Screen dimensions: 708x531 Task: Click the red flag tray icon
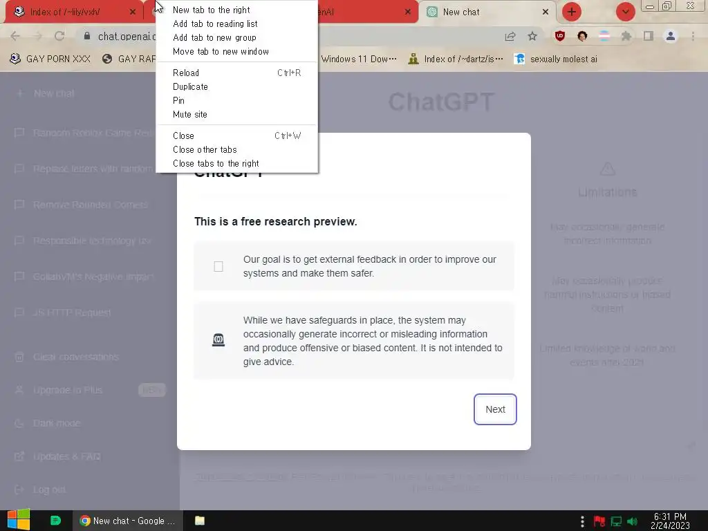[599, 521]
